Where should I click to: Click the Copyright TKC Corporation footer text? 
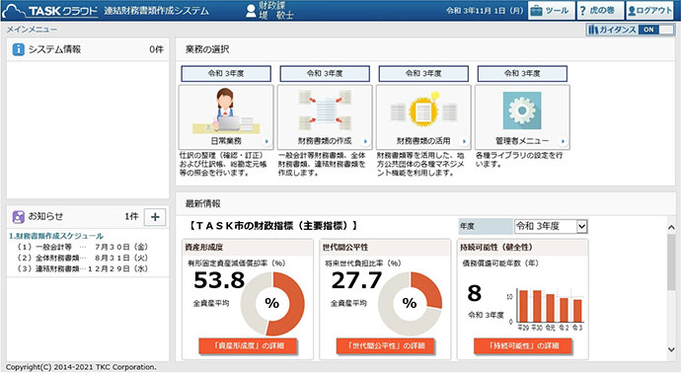click(x=81, y=367)
